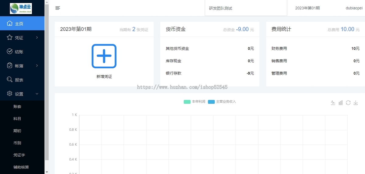Screen dimensions: 365x174
Task: Switch chart to bar view icon
Action: click(341, 103)
